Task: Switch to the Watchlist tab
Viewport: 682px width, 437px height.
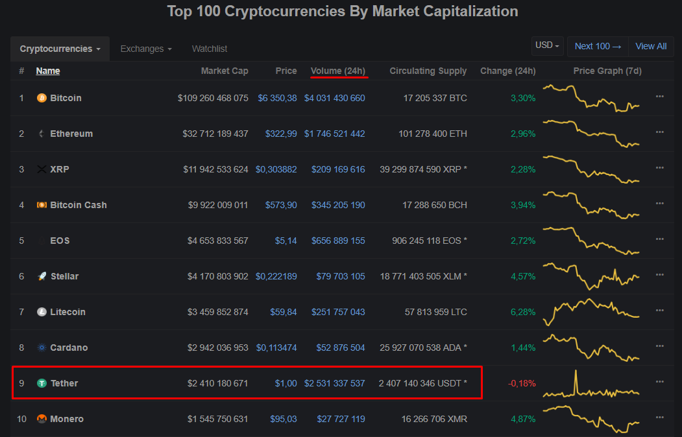Action: click(x=209, y=49)
